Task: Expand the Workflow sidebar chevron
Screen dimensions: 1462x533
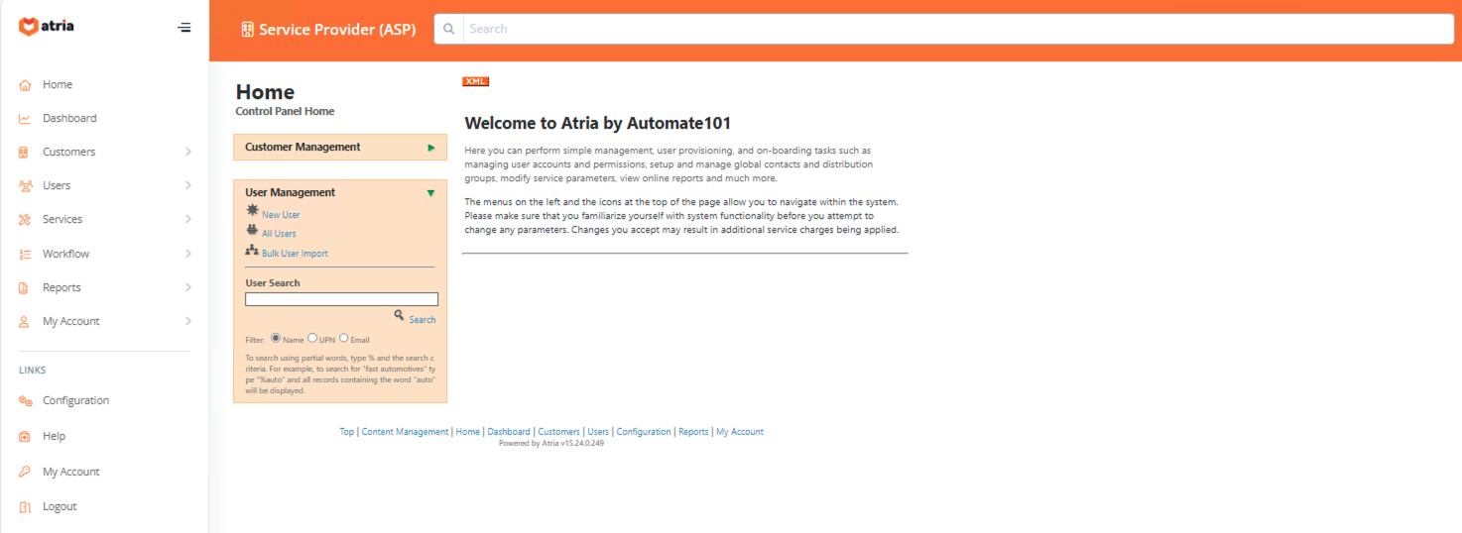Action: pos(188,255)
